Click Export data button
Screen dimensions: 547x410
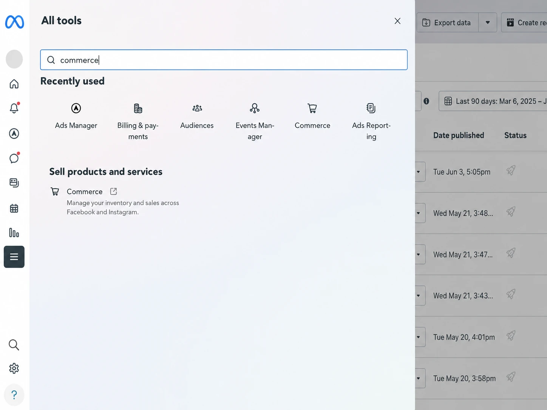(x=448, y=23)
